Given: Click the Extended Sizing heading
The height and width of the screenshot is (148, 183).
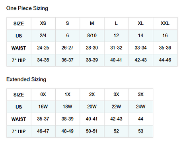Looking at the screenshot, I should tap(26, 79).
